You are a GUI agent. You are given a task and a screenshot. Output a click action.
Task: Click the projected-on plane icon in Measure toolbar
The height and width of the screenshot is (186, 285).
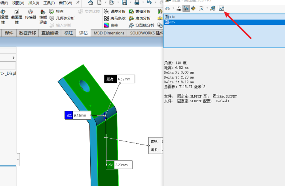coord(201,8)
